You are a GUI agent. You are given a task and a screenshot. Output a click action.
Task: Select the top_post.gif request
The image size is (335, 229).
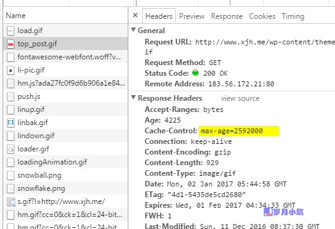pos(66,44)
